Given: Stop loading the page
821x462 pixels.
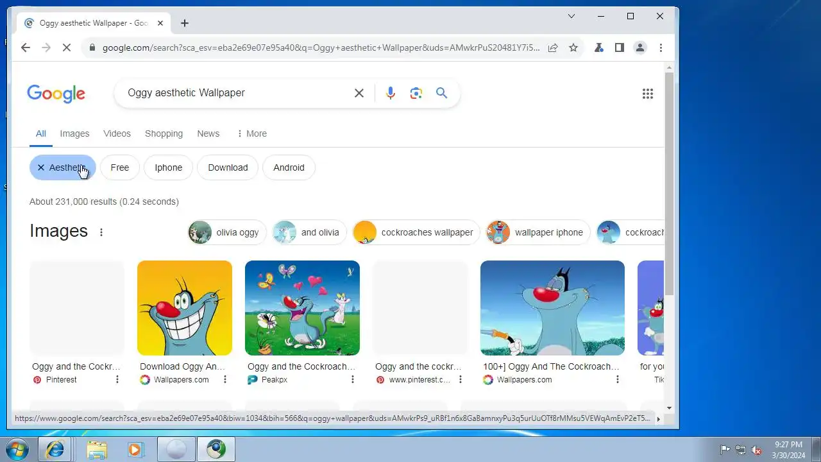Looking at the screenshot, I should [66, 47].
